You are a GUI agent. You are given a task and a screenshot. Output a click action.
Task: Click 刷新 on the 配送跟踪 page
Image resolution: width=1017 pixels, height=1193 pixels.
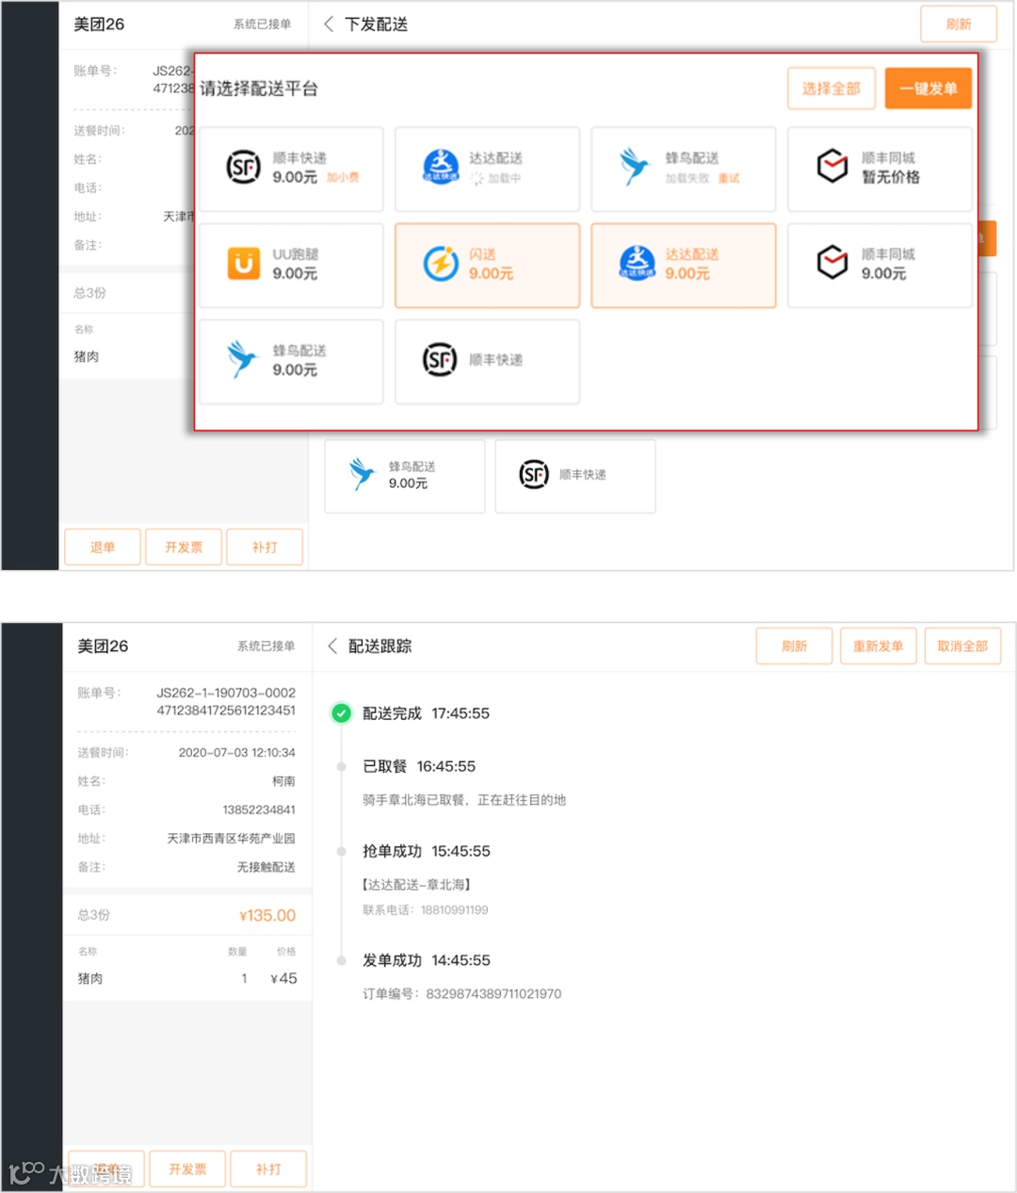794,646
